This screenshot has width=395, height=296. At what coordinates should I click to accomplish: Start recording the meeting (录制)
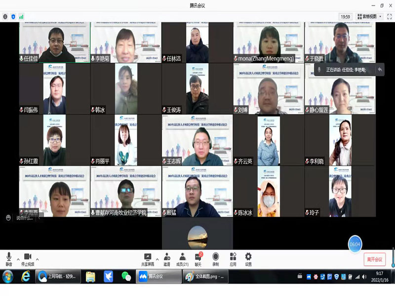(x=215, y=259)
